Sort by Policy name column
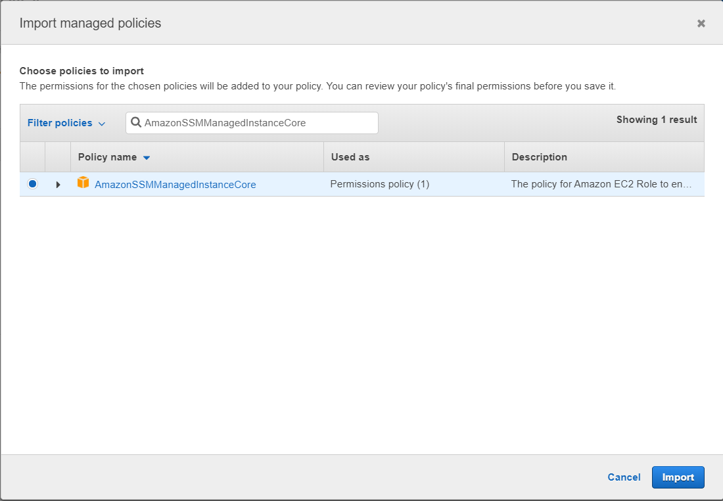This screenshot has height=501, width=723. tap(114, 157)
